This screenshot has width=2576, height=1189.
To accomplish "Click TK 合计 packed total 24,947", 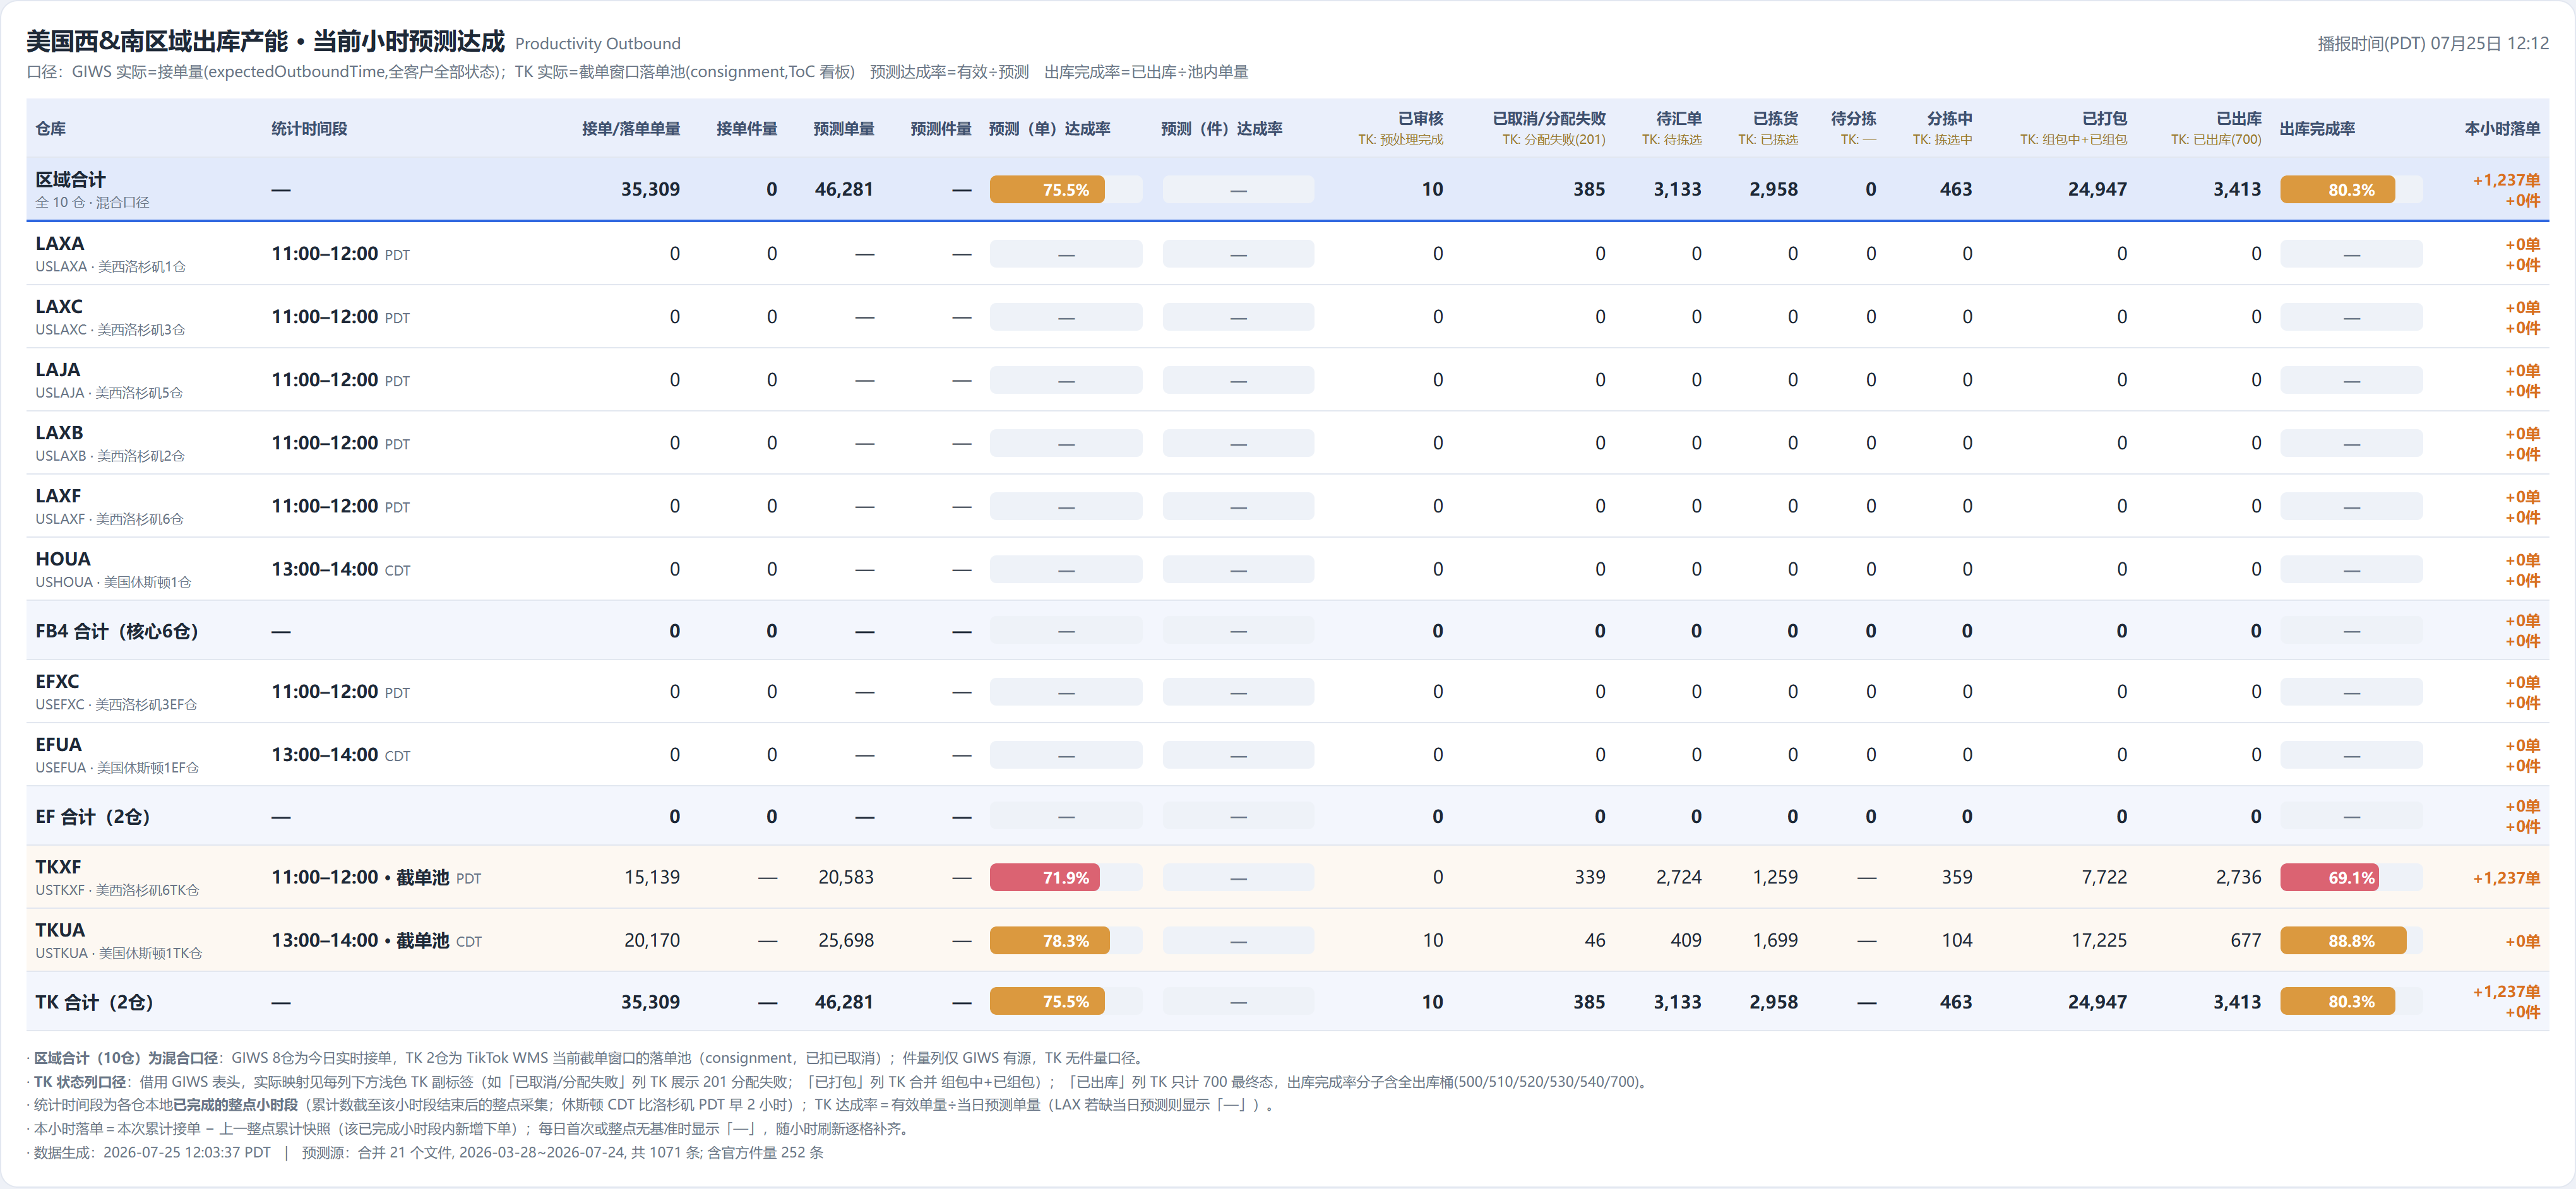I will [x=2097, y=1002].
